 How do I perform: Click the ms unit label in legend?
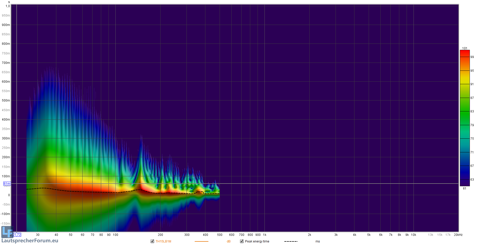click(317, 241)
